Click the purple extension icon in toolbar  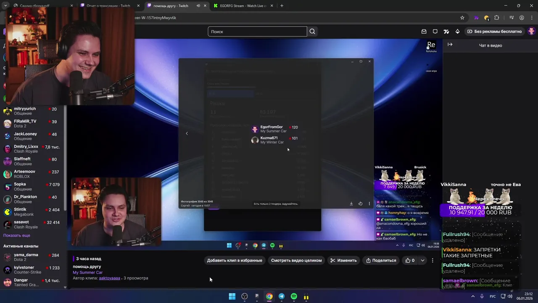[476, 18]
